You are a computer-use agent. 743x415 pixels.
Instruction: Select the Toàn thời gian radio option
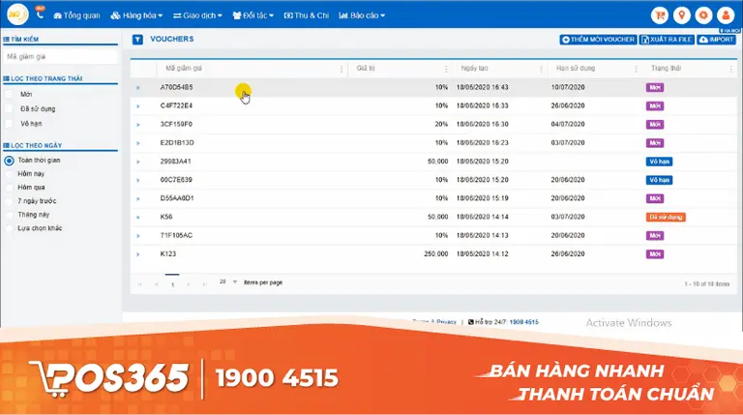tap(9, 161)
